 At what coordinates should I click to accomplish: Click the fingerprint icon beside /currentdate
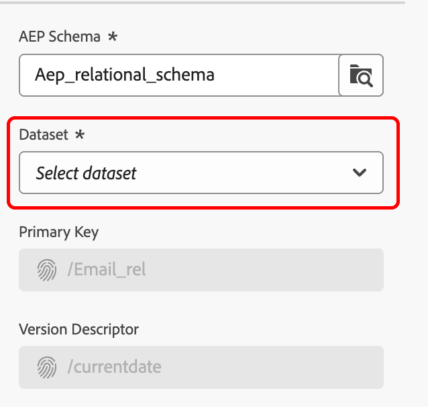pyautogui.click(x=47, y=367)
